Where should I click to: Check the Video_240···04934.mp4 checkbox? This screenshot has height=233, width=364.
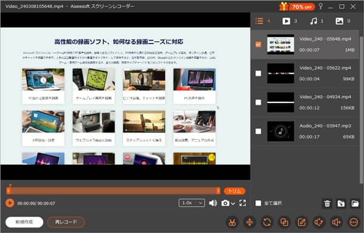[258, 102]
